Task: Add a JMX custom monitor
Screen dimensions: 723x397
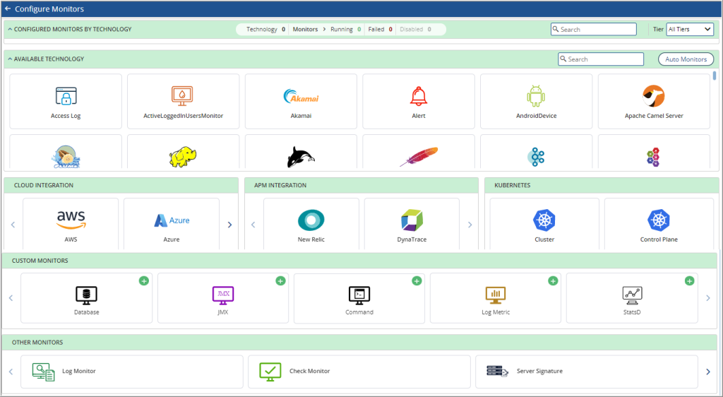Action: pyautogui.click(x=280, y=281)
